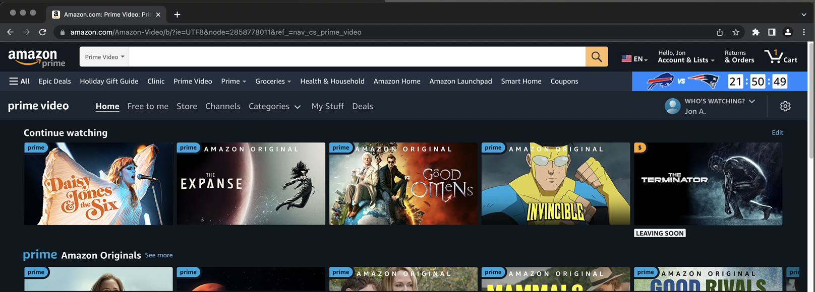Open the Deals tab
The image size is (815, 292).
point(363,106)
